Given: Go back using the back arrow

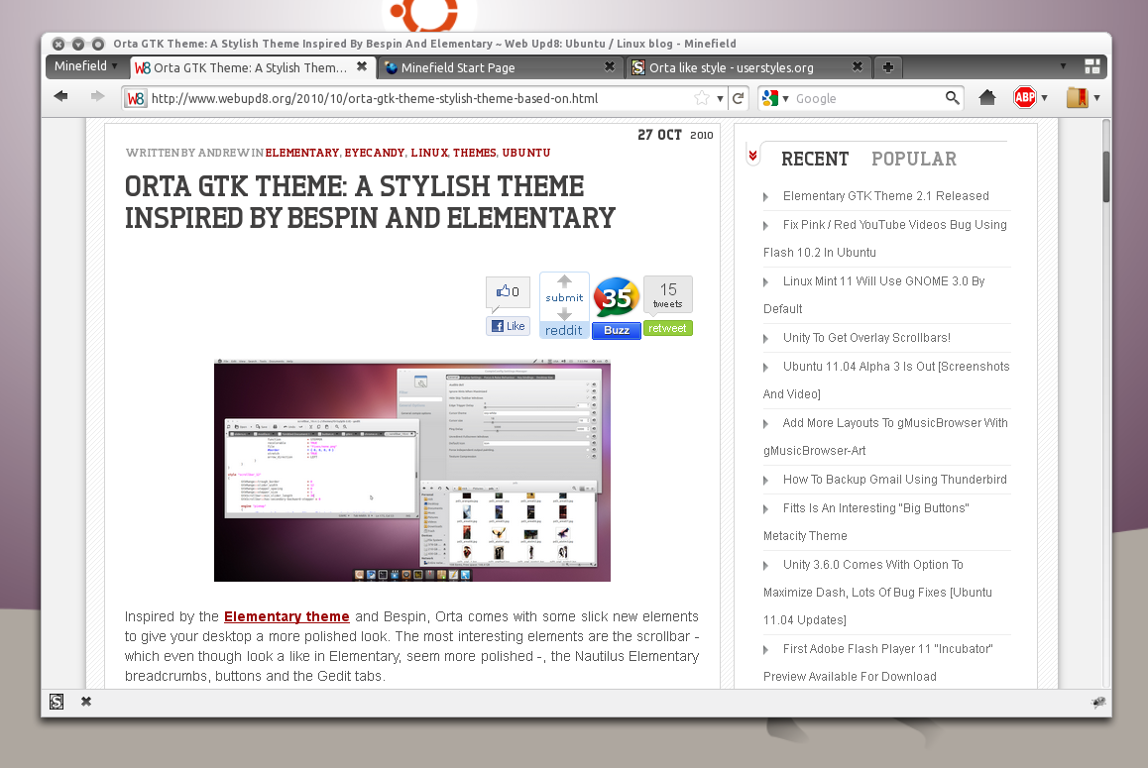Looking at the screenshot, I should pyautogui.click(x=60, y=97).
